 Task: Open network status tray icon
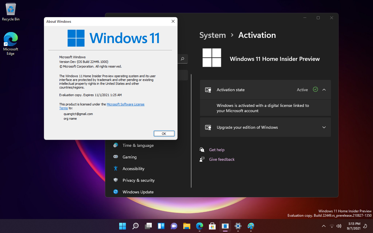click(x=332, y=226)
